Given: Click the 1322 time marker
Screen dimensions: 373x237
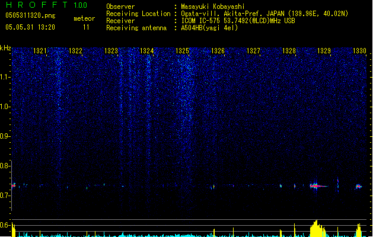Looking at the screenshot, I should tap(75, 51).
